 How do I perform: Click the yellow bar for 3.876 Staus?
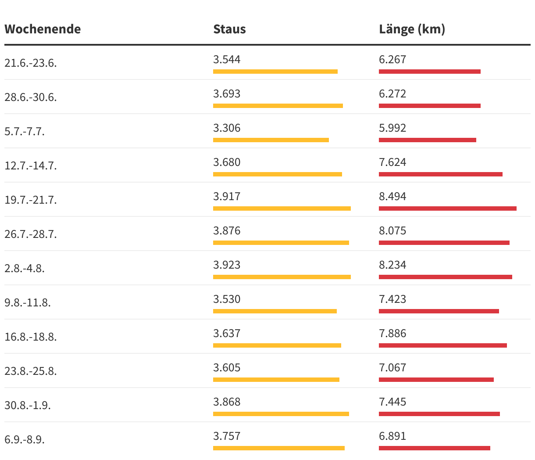click(x=281, y=243)
